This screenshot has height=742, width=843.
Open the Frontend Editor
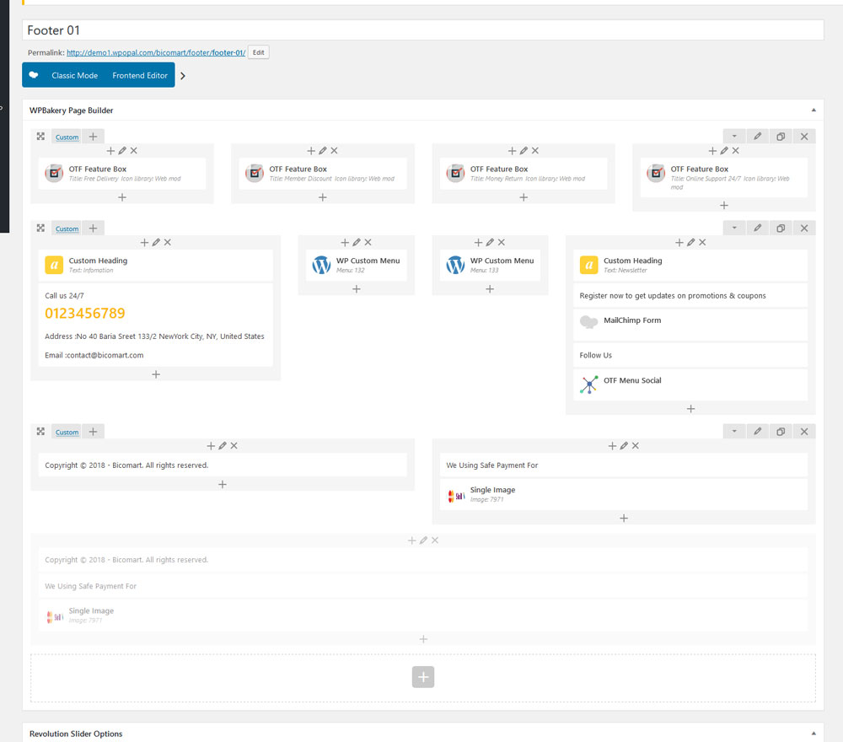[140, 76]
